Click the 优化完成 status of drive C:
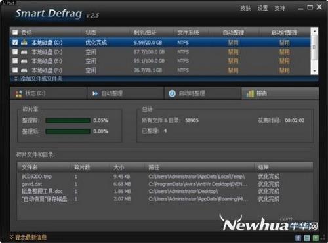Screen dimensions: 328x243 pyautogui.click(x=96, y=43)
